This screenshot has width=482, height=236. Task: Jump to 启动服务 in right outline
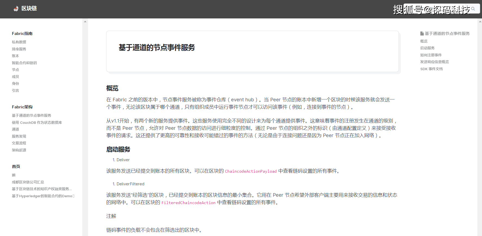click(427, 48)
